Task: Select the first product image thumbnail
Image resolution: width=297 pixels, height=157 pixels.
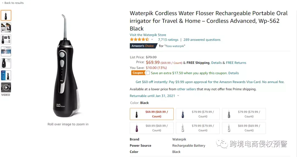Action: click(x=6, y=15)
